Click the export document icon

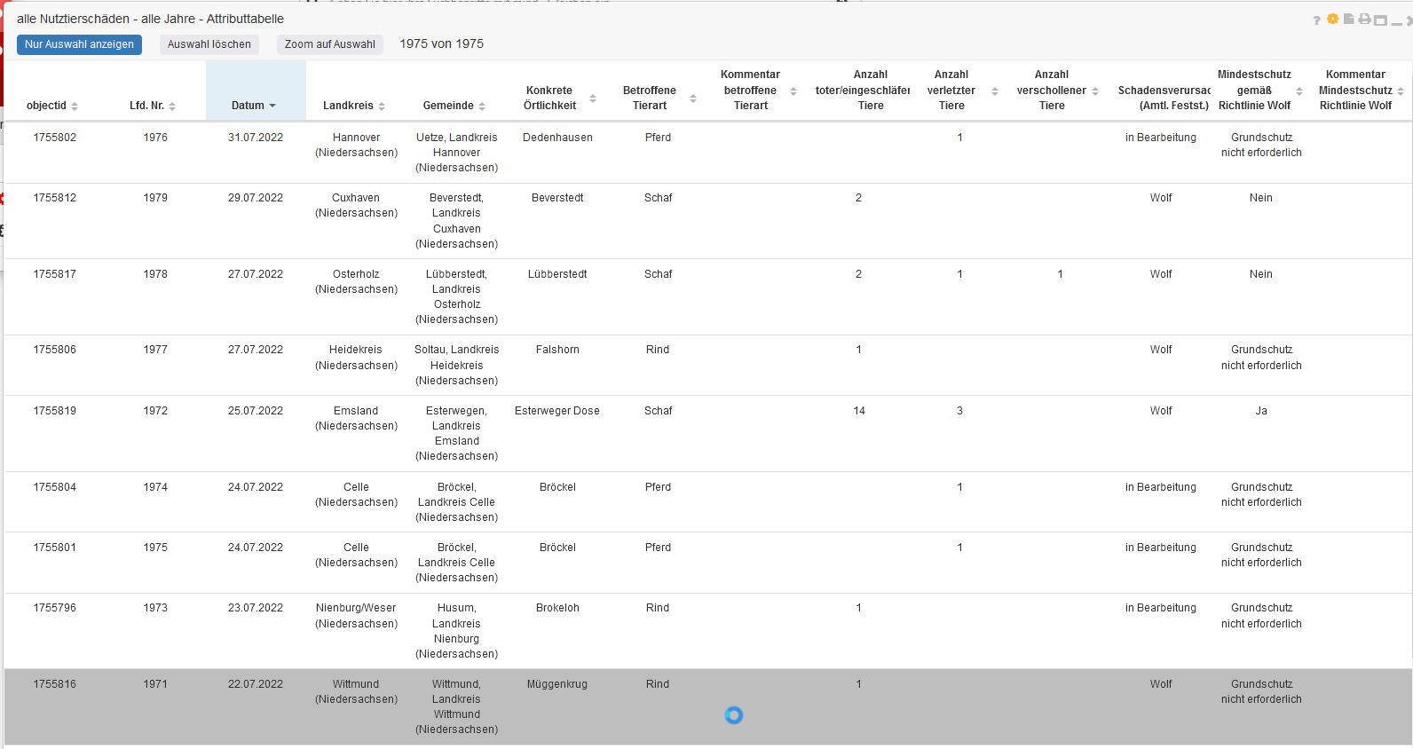(x=1348, y=19)
